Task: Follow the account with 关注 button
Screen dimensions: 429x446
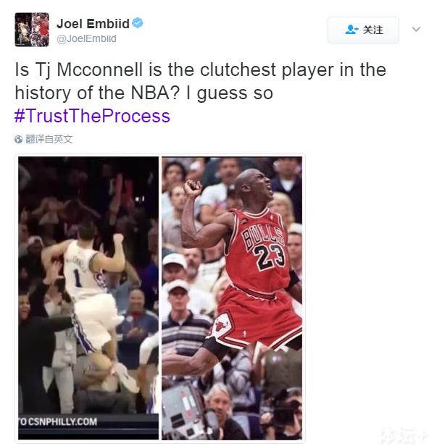Action: click(x=363, y=30)
